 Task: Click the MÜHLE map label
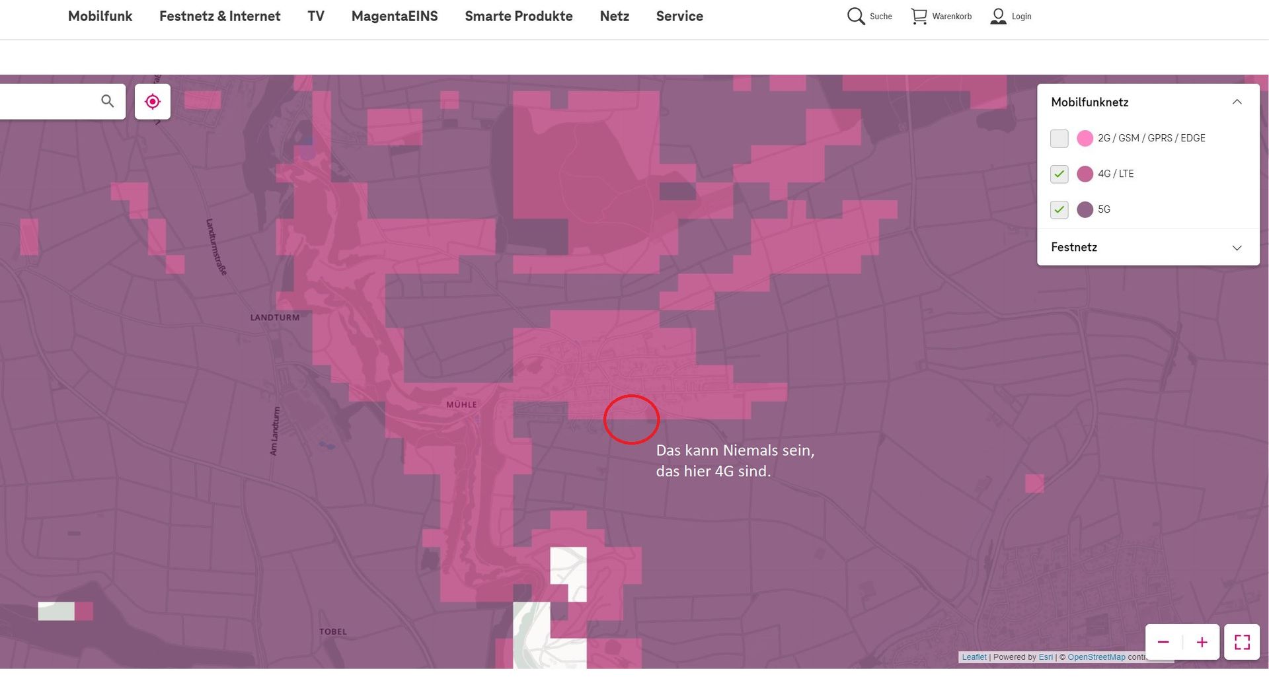coord(461,405)
